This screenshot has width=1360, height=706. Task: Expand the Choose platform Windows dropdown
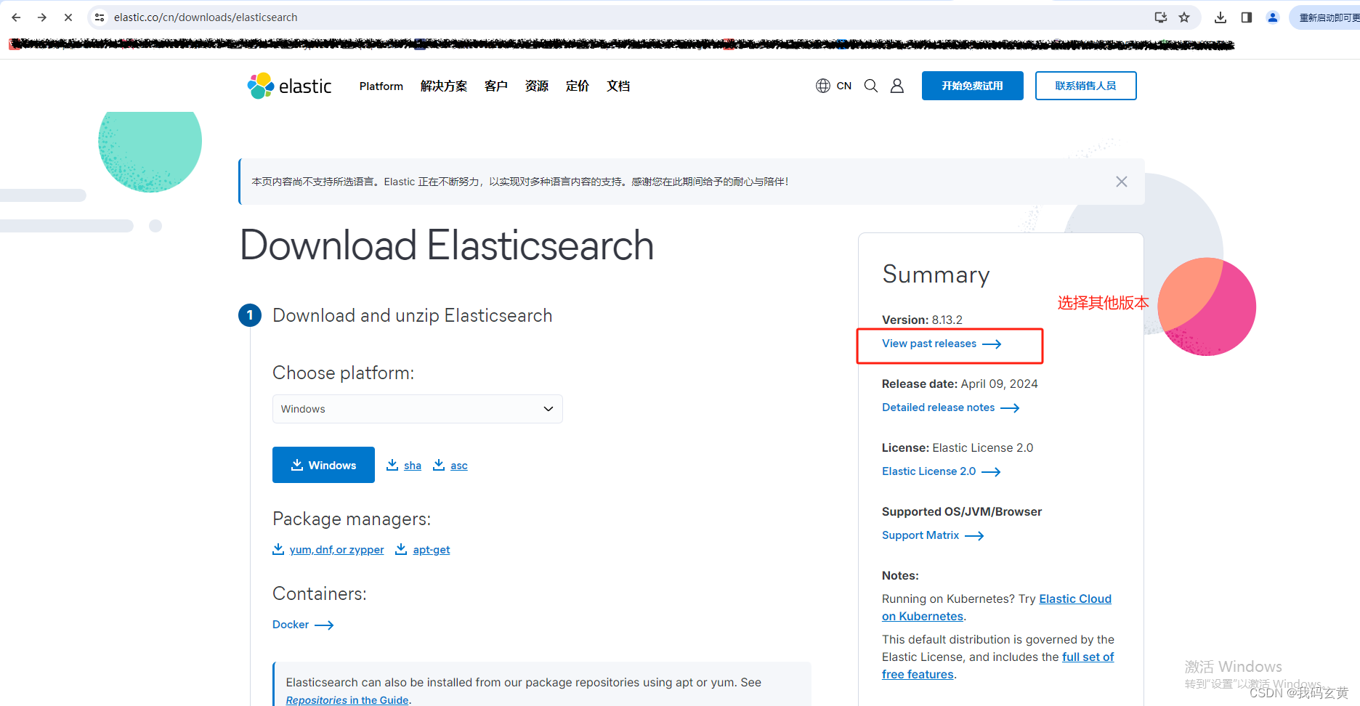(x=418, y=409)
